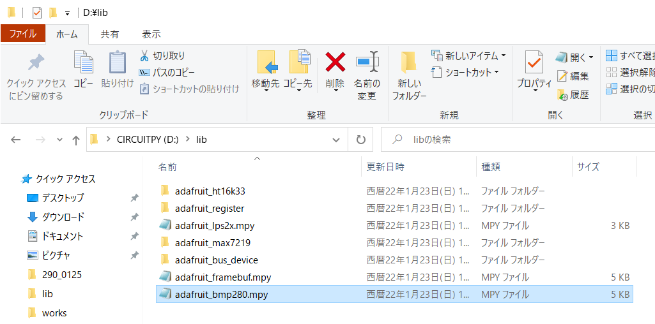Click the Shortcut (ショートカット) icon
The width and height of the screenshot is (655, 324).
pyautogui.click(x=436, y=72)
